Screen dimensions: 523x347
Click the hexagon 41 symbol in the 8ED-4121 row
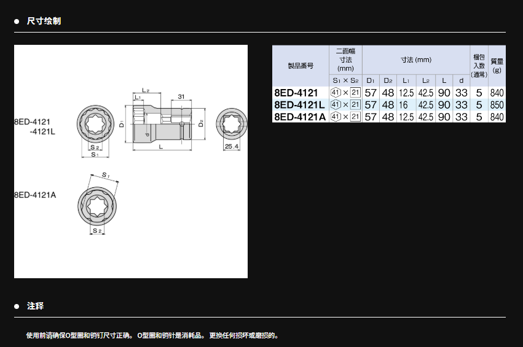point(336,93)
